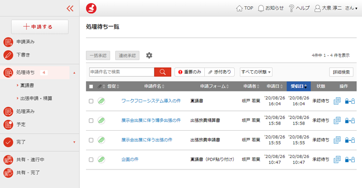The image size is (362, 188).
Task: Open the すべての状態 dropdown
Action: point(256,72)
